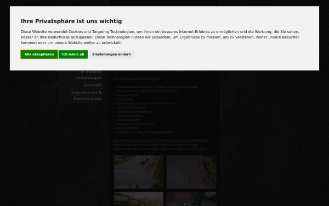Click the 'Dränagearbeiten' list item
Image resolution: width=329 pixels, height=206 pixels.
[128, 120]
